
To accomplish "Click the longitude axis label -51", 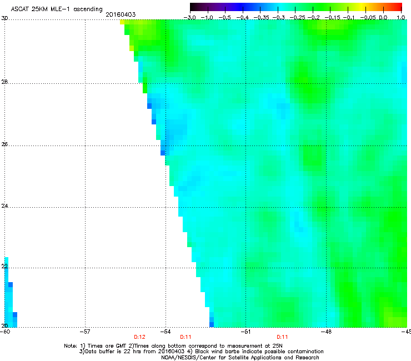I will [245, 332].
